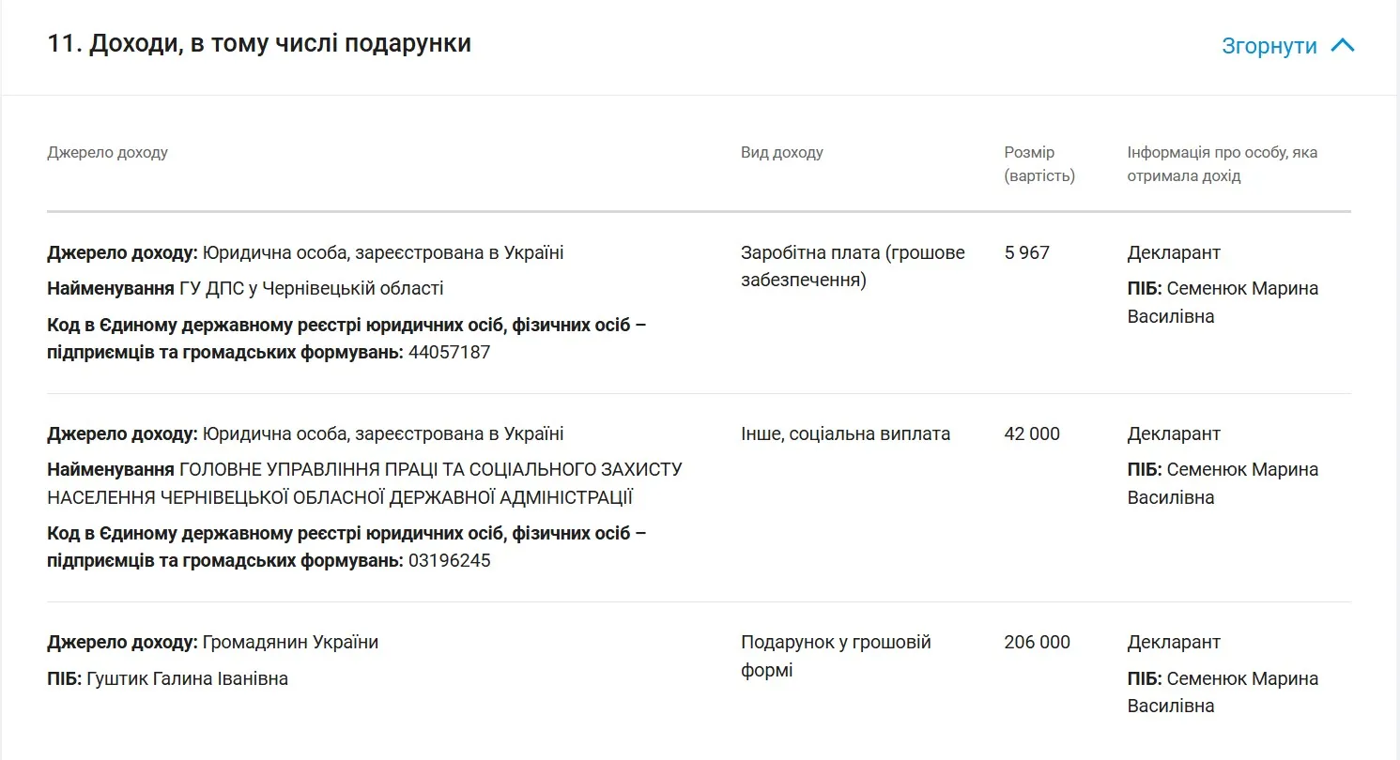Select the 'ГОЛОВНЕ УПРАВЛІННЯ ПРАЦІ' organization name
The image size is (1400, 760).
(366, 483)
